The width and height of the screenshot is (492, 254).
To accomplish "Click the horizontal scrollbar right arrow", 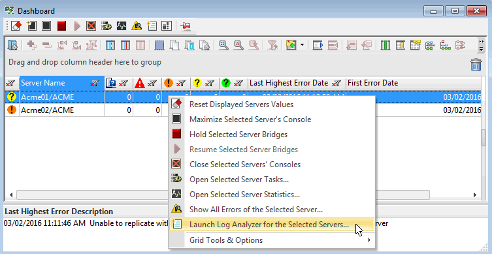I will pyautogui.click(x=475, y=195).
